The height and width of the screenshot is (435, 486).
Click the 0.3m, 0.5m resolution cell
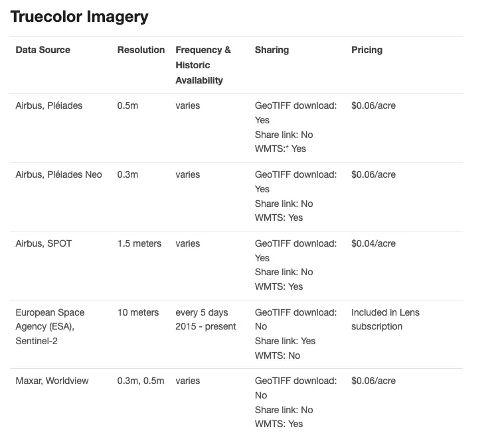click(141, 381)
